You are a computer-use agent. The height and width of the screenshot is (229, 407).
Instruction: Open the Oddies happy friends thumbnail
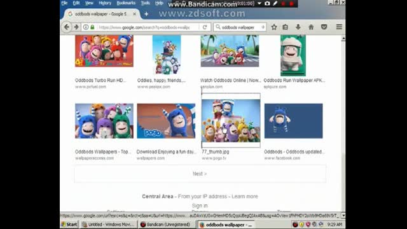(x=167, y=55)
